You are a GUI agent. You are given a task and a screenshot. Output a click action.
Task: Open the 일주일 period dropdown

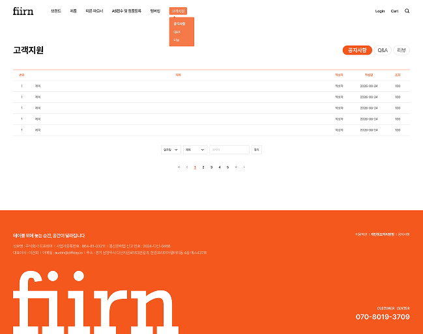tap(171, 150)
